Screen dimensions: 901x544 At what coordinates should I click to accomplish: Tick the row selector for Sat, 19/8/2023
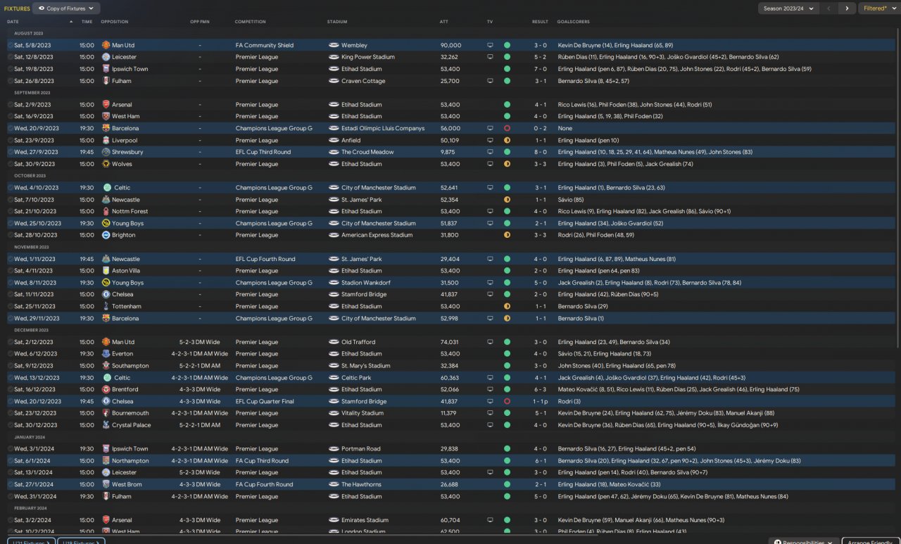(11, 69)
